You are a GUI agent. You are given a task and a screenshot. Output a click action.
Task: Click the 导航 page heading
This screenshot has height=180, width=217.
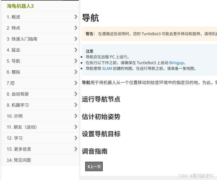pos(91,18)
